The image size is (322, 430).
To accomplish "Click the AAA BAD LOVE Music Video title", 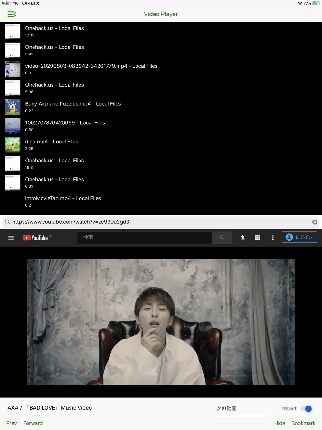I will pos(50,408).
